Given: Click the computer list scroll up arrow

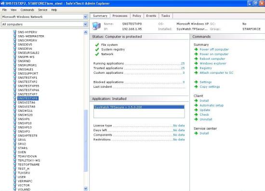Looking at the screenshot, I should pos(86,32).
